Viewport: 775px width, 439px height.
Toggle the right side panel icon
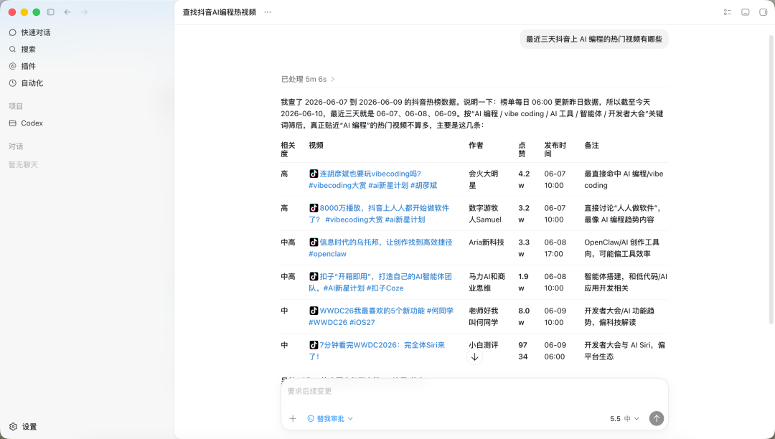pyautogui.click(x=763, y=12)
